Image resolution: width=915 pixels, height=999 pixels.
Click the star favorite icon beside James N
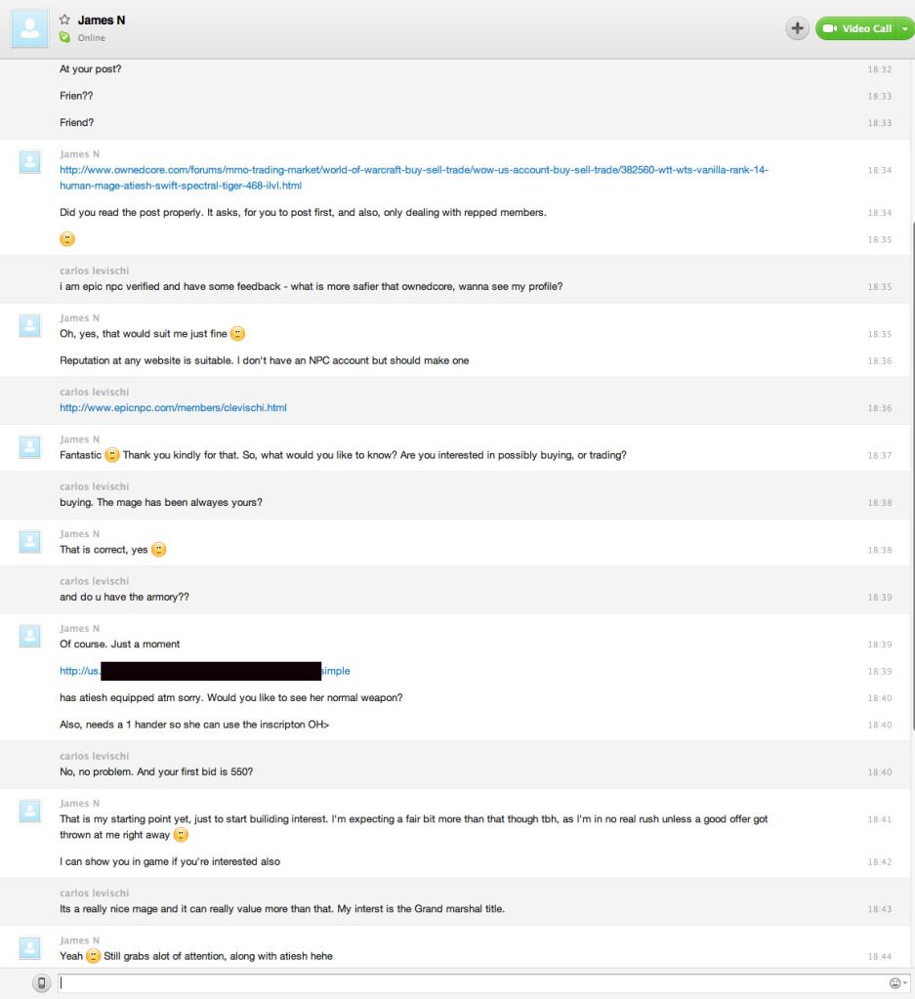click(64, 20)
